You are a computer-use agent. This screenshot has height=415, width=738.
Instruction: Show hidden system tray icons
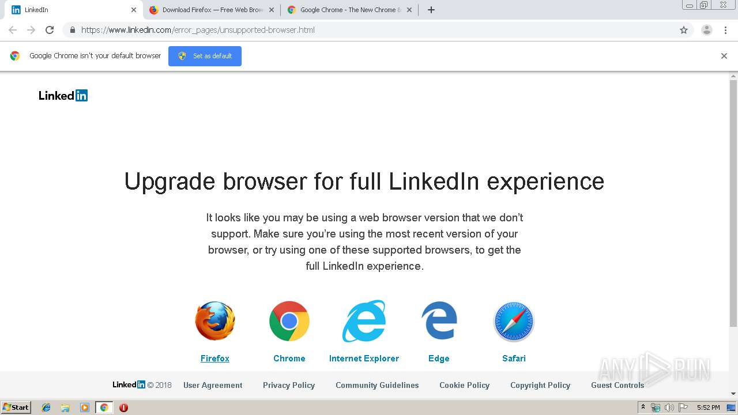click(x=643, y=408)
